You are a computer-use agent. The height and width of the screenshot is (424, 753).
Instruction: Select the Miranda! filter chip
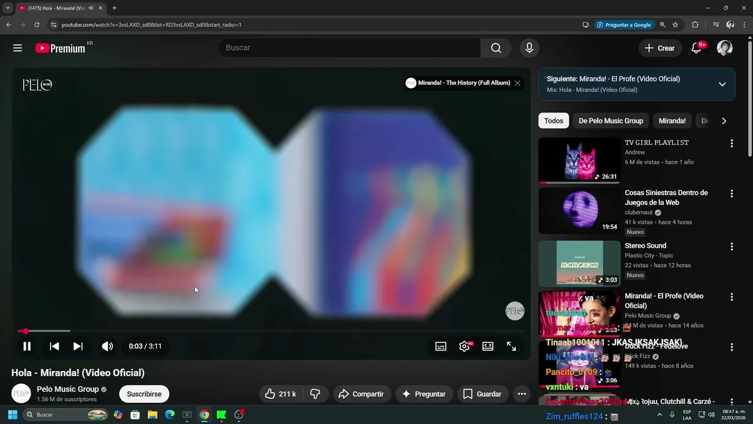(x=672, y=121)
